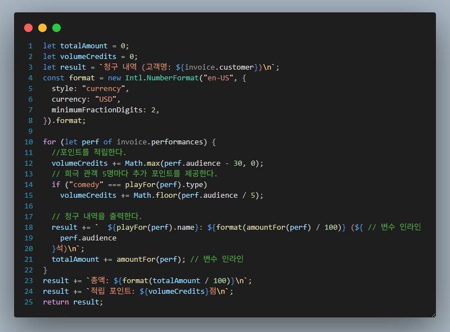
Task: Click 적립 포인트: on line 24
Action: point(112,291)
